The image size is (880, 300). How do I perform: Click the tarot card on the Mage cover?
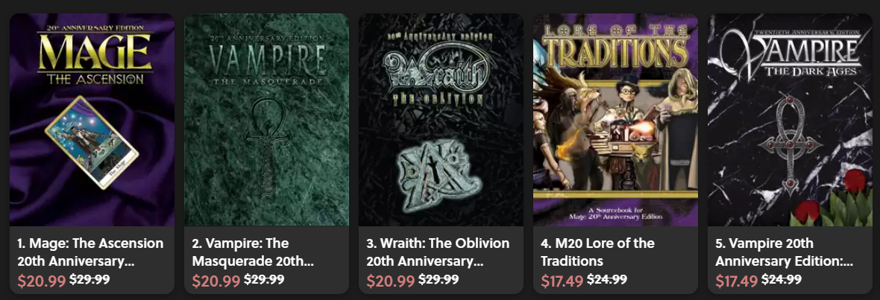pos(92,143)
